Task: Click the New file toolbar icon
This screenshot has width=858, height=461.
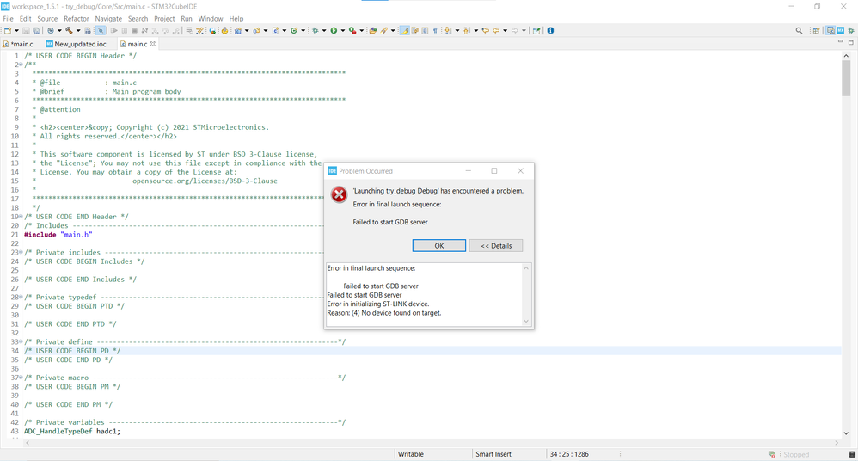Action: pyautogui.click(x=8, y=31)
